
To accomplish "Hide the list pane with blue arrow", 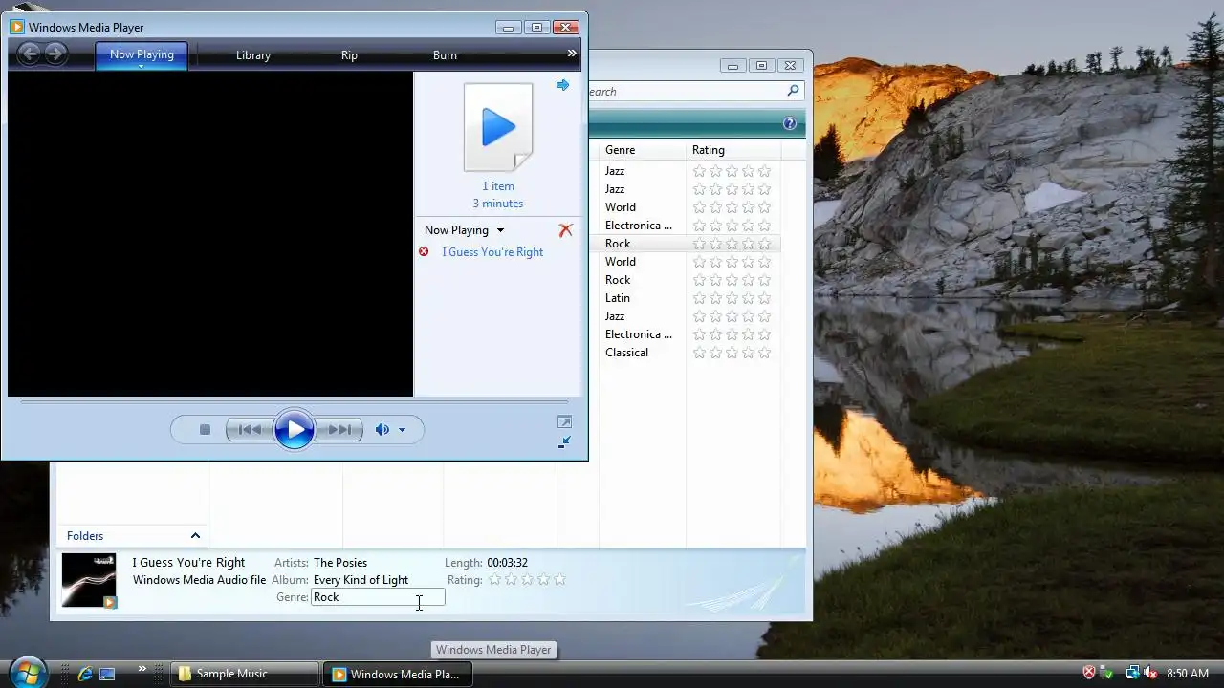I will (562, 85).
